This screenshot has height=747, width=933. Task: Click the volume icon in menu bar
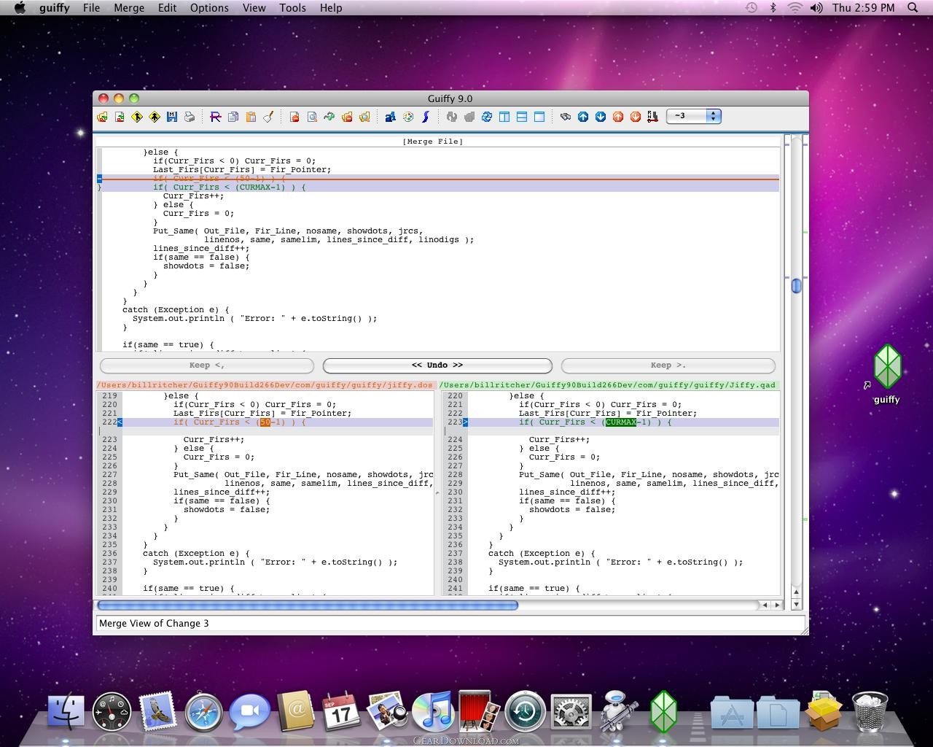click(x=816, y=8)
